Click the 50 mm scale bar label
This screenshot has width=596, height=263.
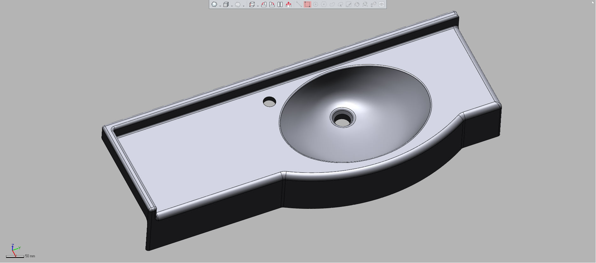point(30,256)
